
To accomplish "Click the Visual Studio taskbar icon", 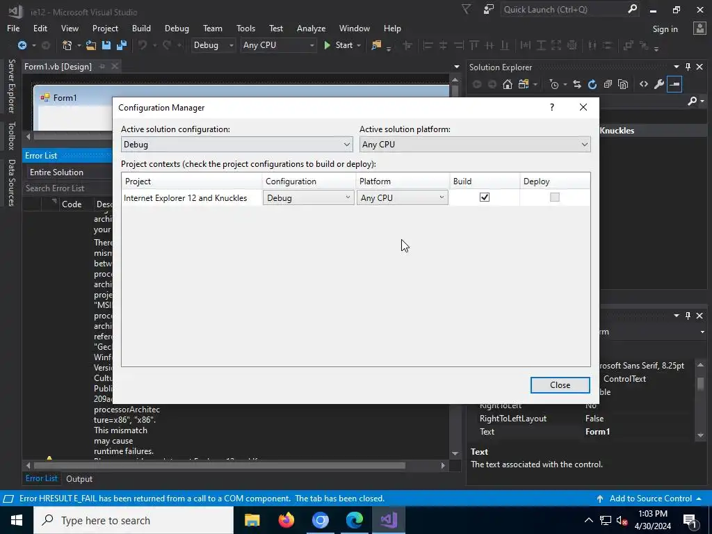I will pyautogui.click(x=389, y=520).
